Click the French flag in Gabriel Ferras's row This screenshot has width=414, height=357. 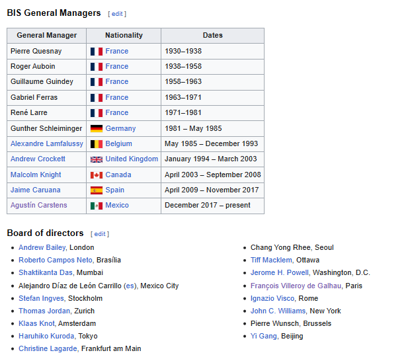click(97, 98)
